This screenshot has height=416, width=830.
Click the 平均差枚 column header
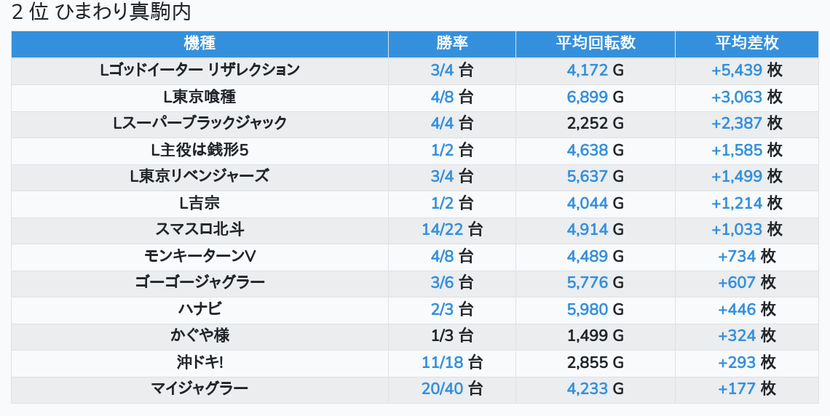point(746,44)
